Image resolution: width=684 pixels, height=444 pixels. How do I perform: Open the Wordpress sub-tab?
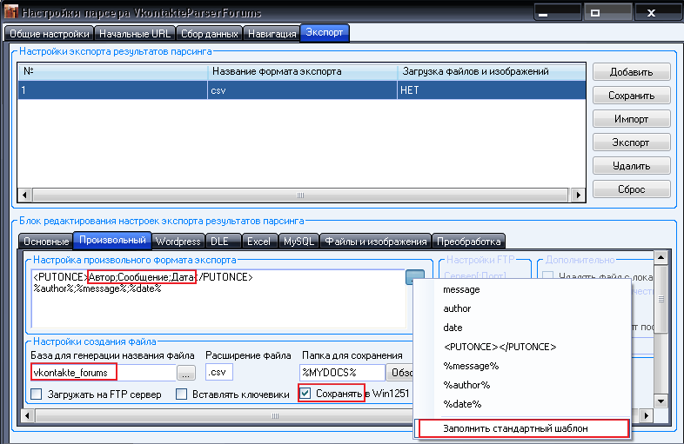tap(178, 241)
